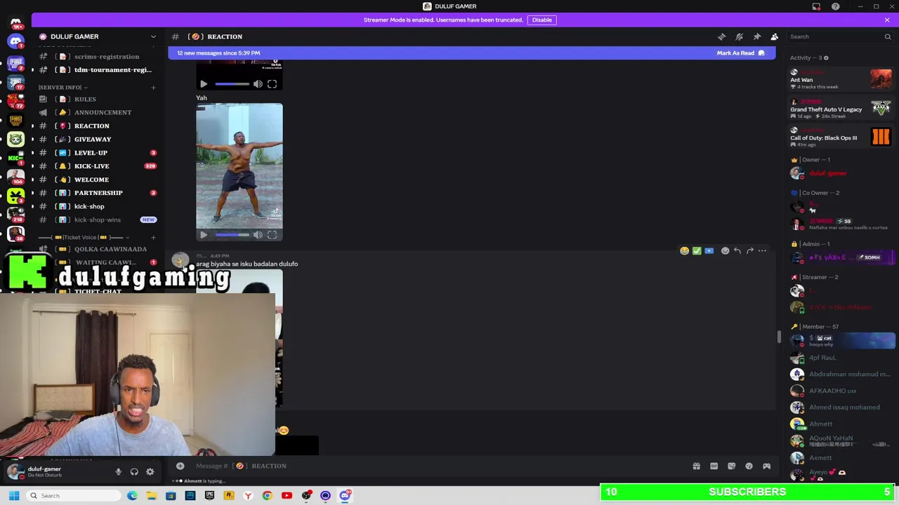Enter fullscreen on the top video
Image resolution: width=899 pixels, height=505 pixels.
pos(272,84)
